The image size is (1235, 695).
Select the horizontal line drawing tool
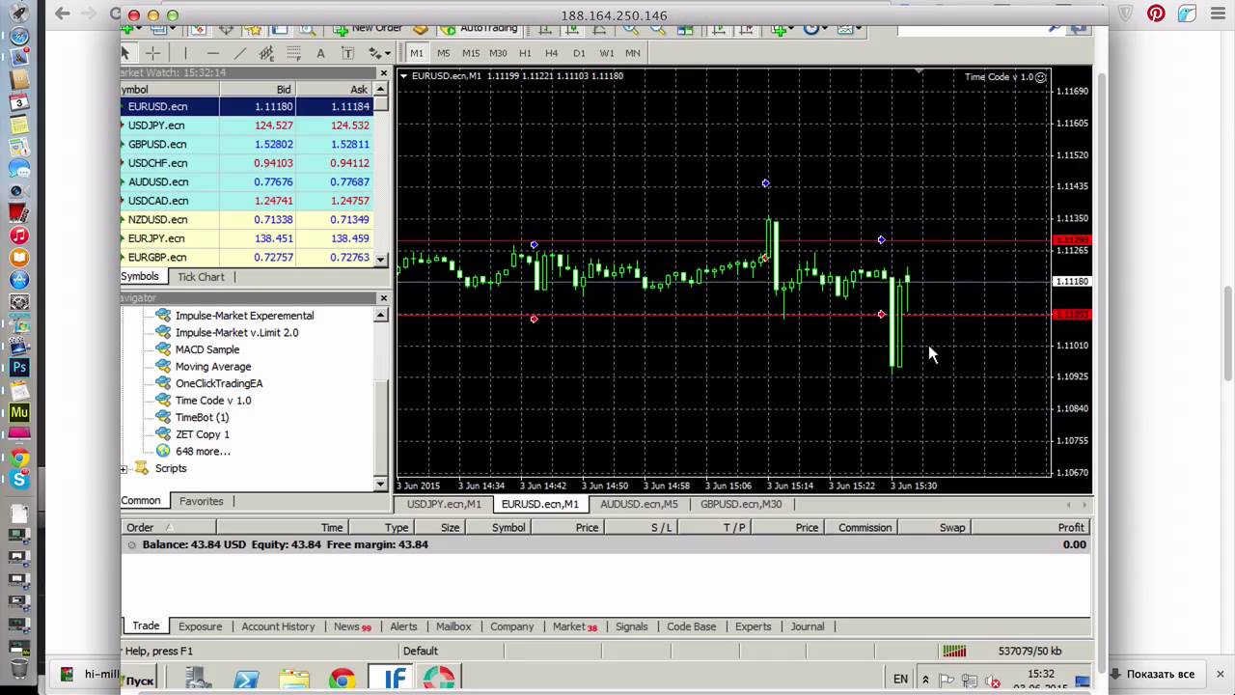pyautogui.click(x=212, y=53)
